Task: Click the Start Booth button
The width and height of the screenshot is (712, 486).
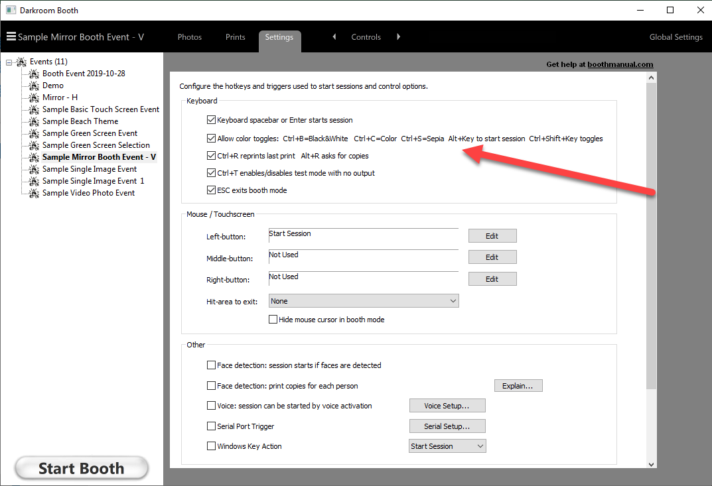Action: click(x=82, y=468)
